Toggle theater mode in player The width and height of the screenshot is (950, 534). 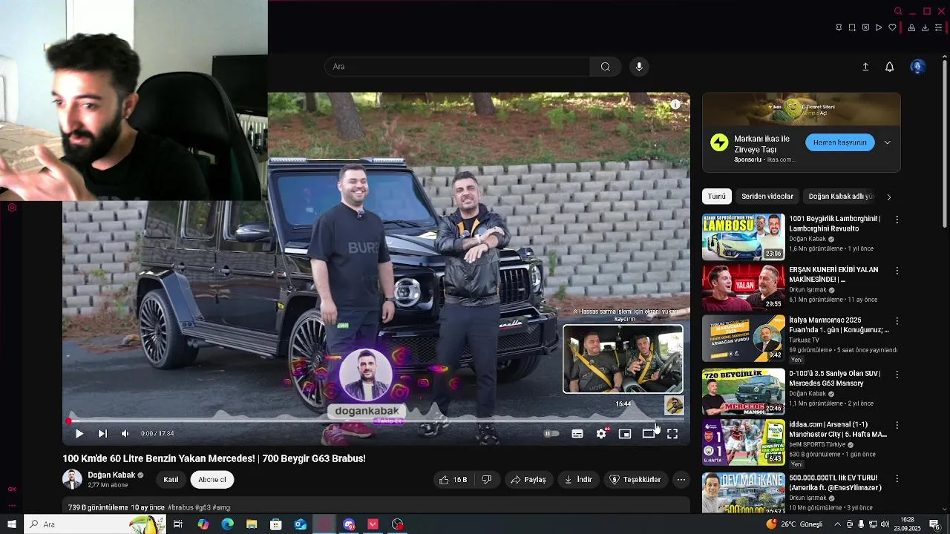coord(649,434)
